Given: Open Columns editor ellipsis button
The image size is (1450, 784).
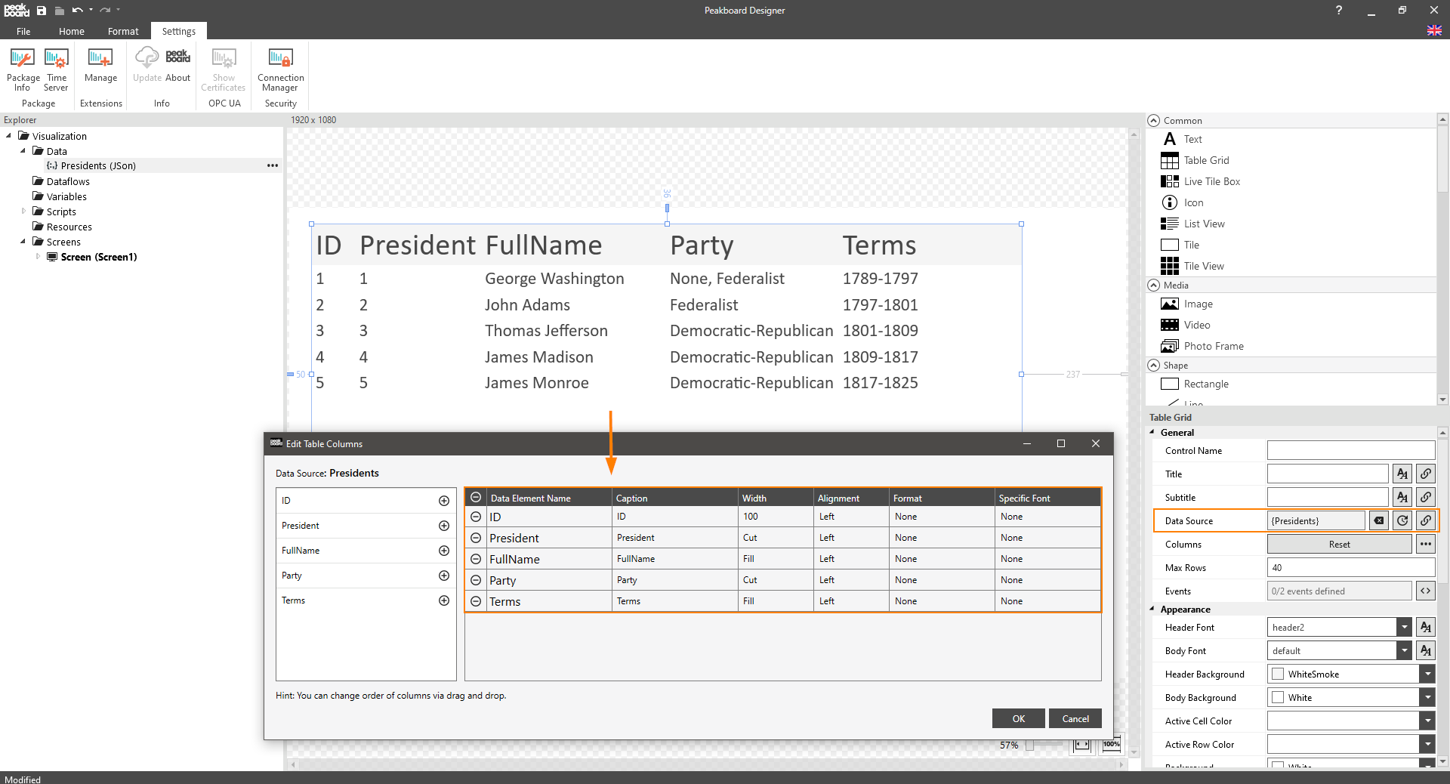Looking at the screenshot, I should tap(1426, 544).
